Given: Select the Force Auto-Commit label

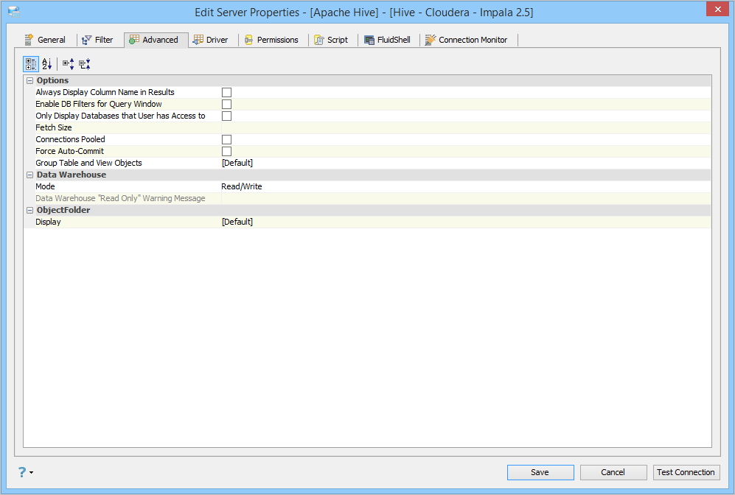Looking at the screenshot, I should (x=70, y=151).
